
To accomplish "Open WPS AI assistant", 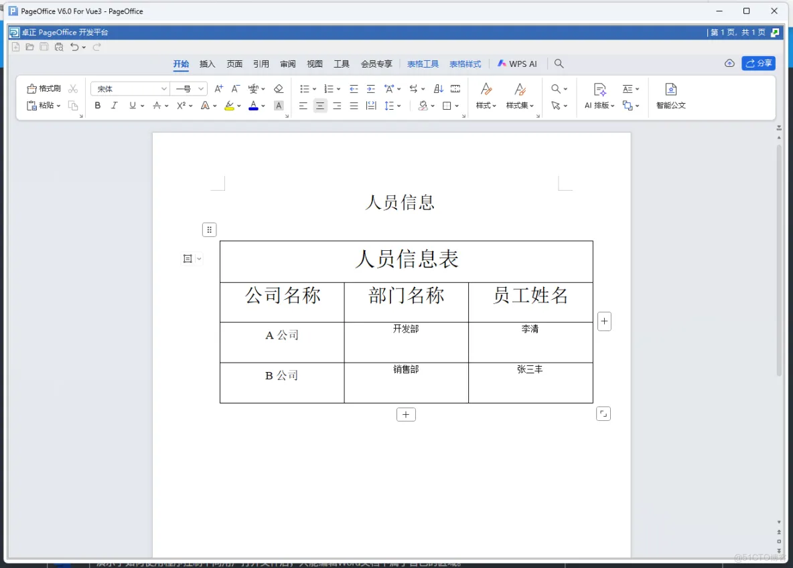I will 517,64.
